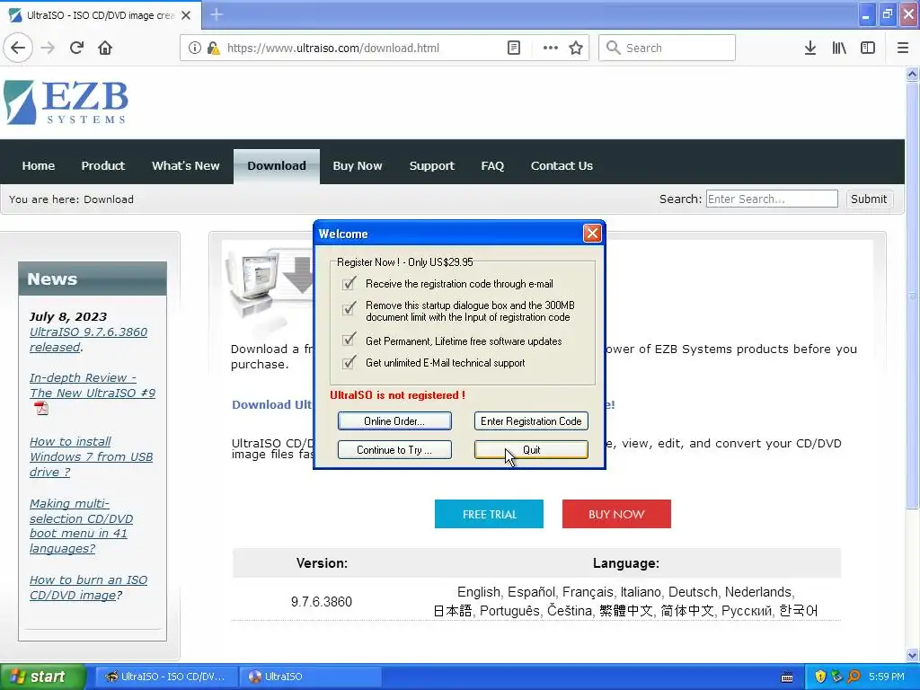Submit the site search form
This screenshot has height=690, width=920.
pos(869,199)
